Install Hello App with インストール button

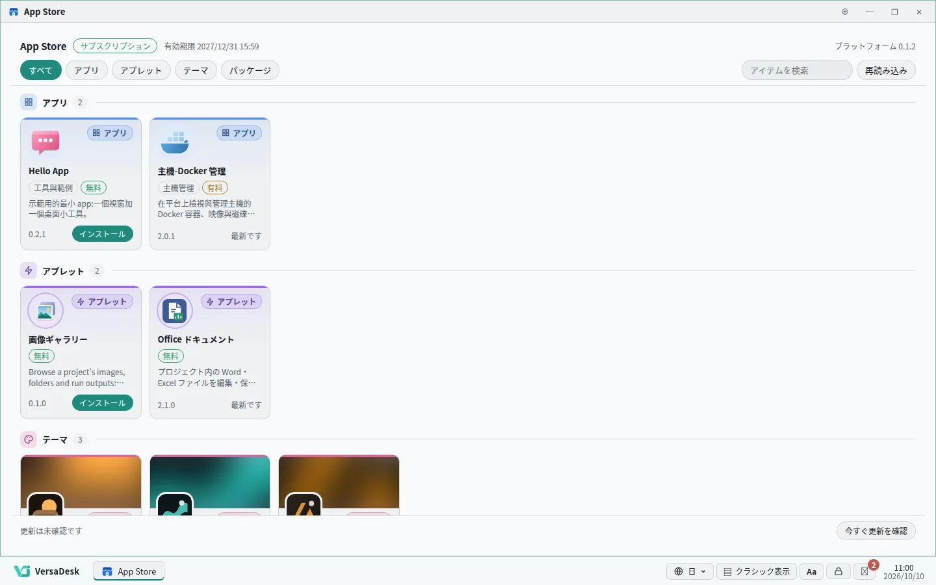pyautogui.click(x=103, y=234)
